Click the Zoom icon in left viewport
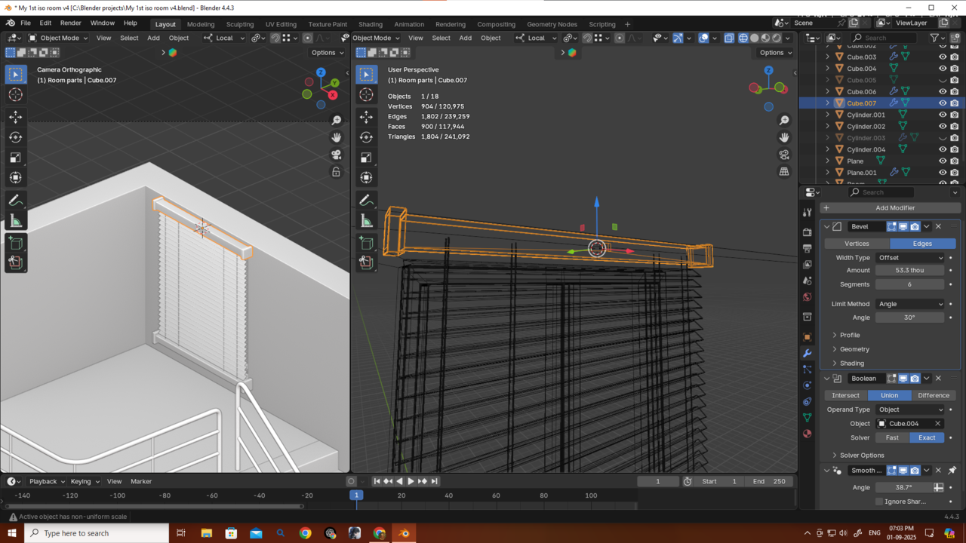Screen dimensions: 966x543 click(337, 121)
